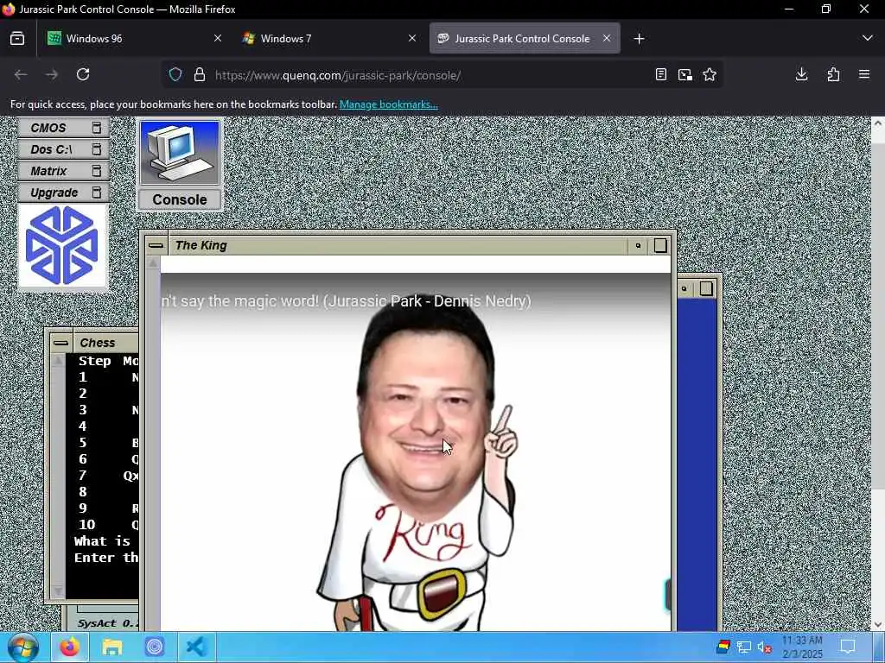This screenshot has width=885, height=663.
Task: Open File Explorer from taskbar
Action: click(112, 647)
